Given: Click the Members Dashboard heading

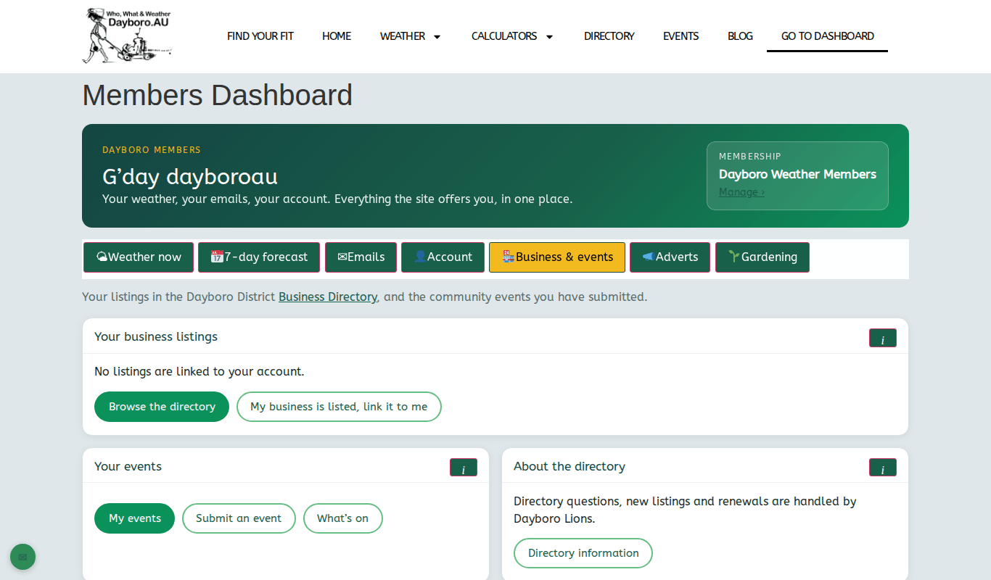Looking at the screenshot, I should click(218, 95).
